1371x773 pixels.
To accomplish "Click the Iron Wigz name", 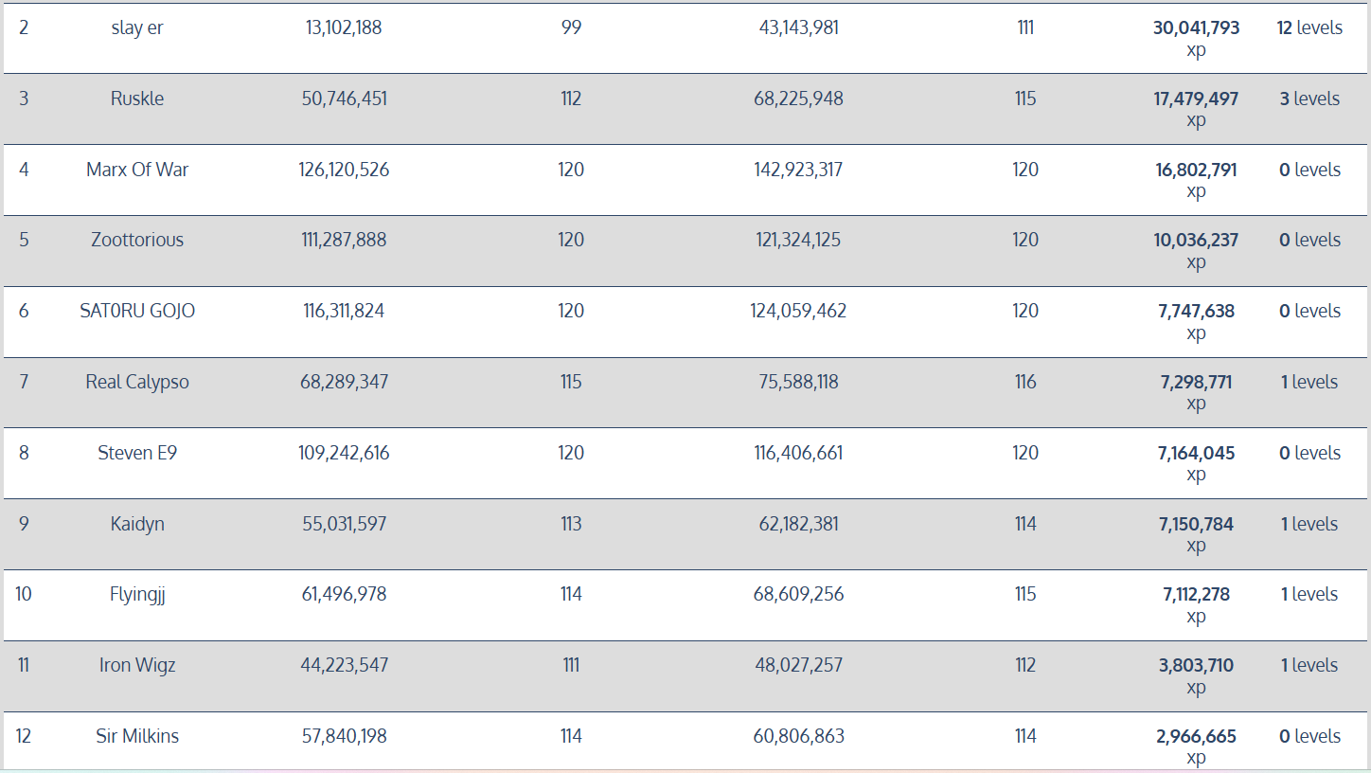I will pos(137,665).
